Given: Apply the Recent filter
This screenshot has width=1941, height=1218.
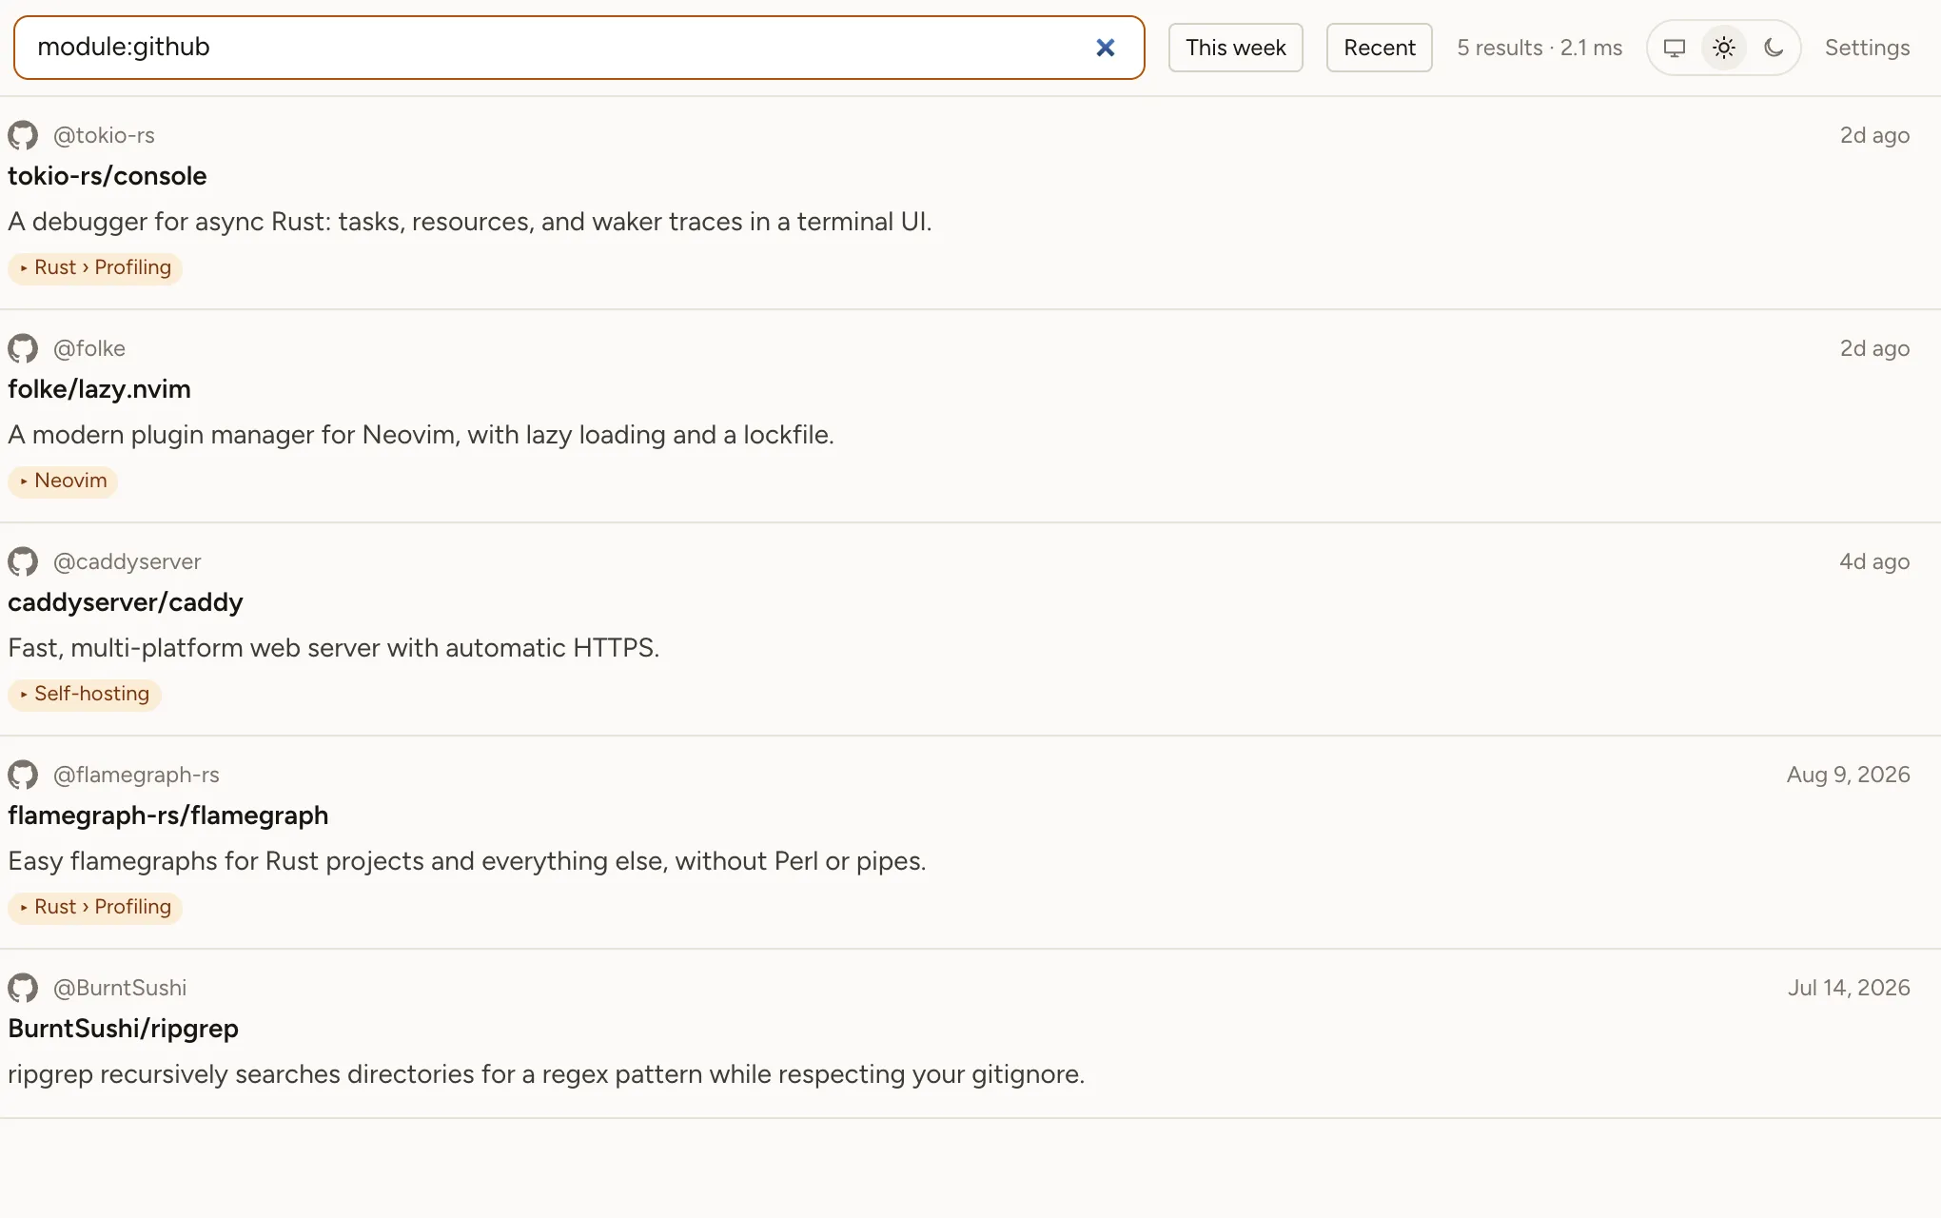Looking at the screenshot, I should [1379, 48].
